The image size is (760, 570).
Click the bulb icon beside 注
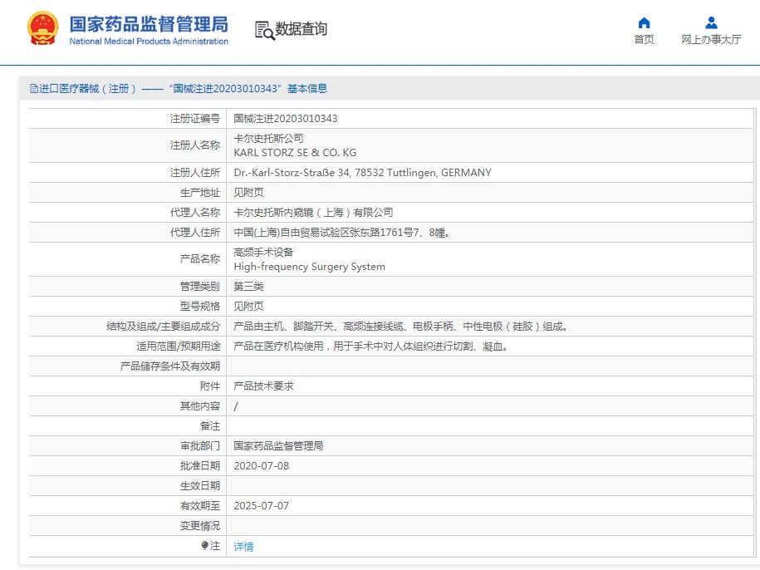(204, 546)
